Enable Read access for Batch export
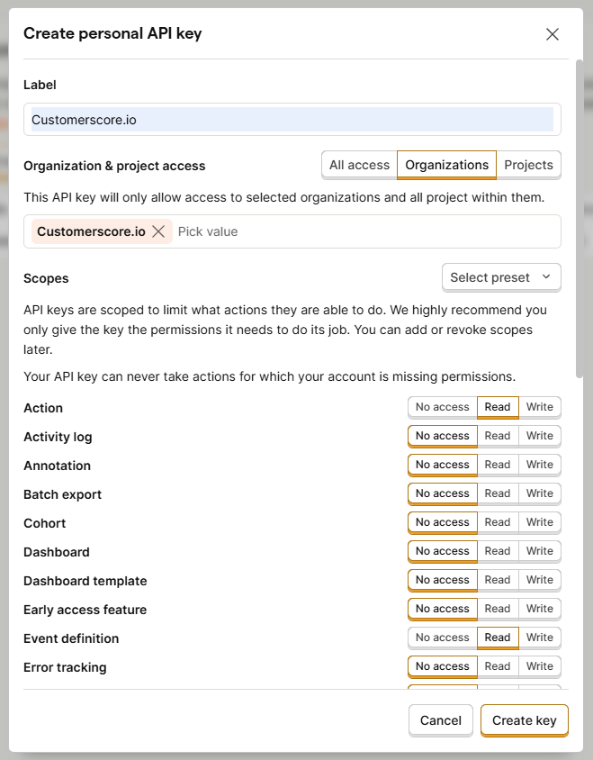593x760 pixels. tap(498, 493)
